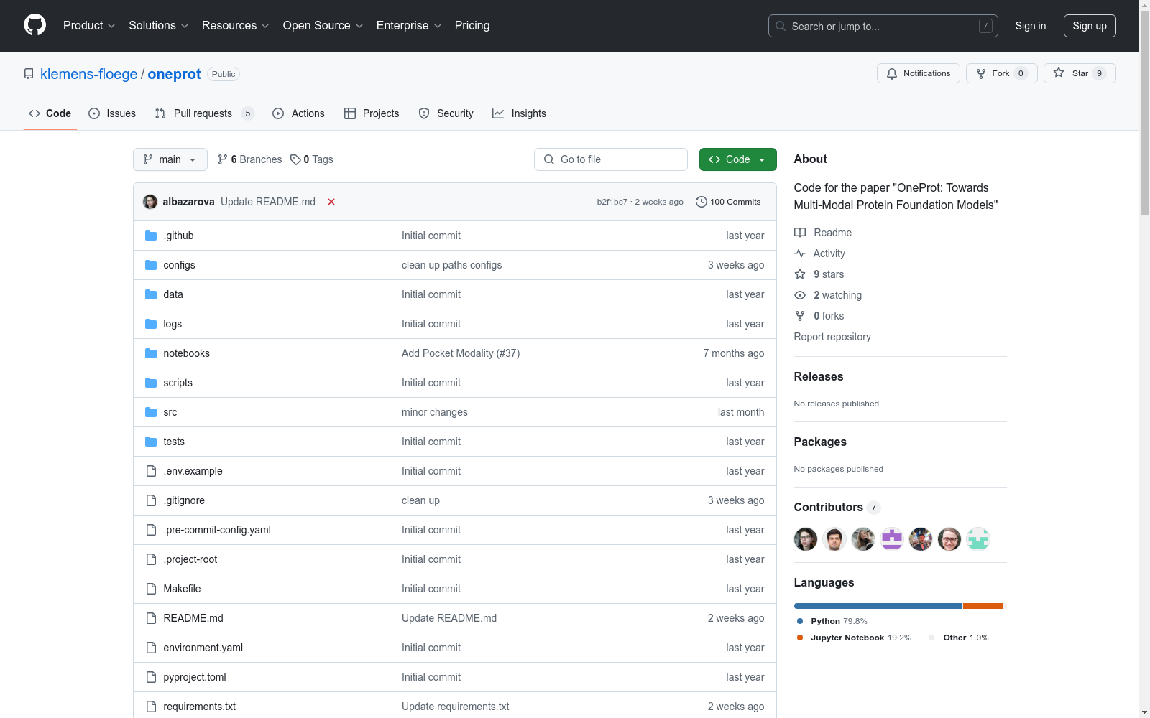Focus the Search or jump to field
1150x718 pixels.
click(x=883, y=26)
